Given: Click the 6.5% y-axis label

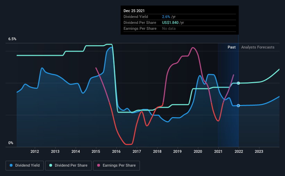Looking at the screenshot, I should coord(12,39).
